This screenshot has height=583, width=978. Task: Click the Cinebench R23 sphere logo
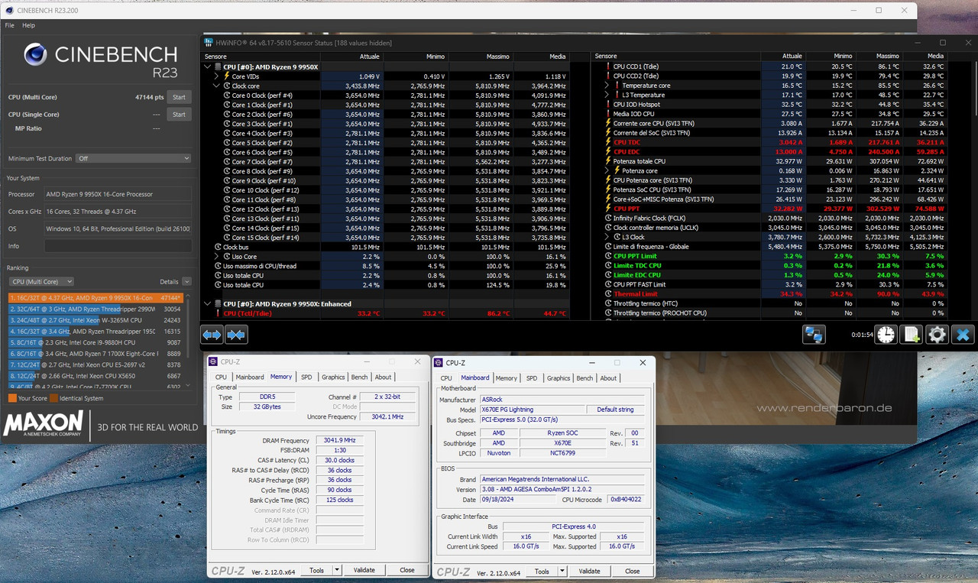(x=37, y=55)
